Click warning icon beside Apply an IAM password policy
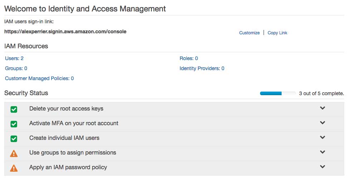This screenshot has width=351, height=186. tap(14, 168)
